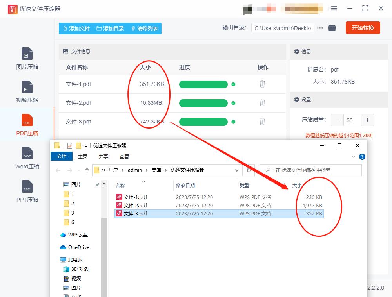
Task: Click the folder icon beside output directory
Action: [x=332, y=28]
